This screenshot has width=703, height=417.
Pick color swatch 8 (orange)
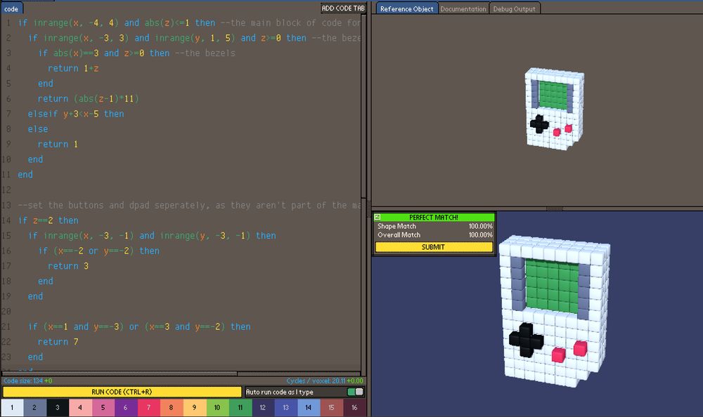(x=172, y=408)
